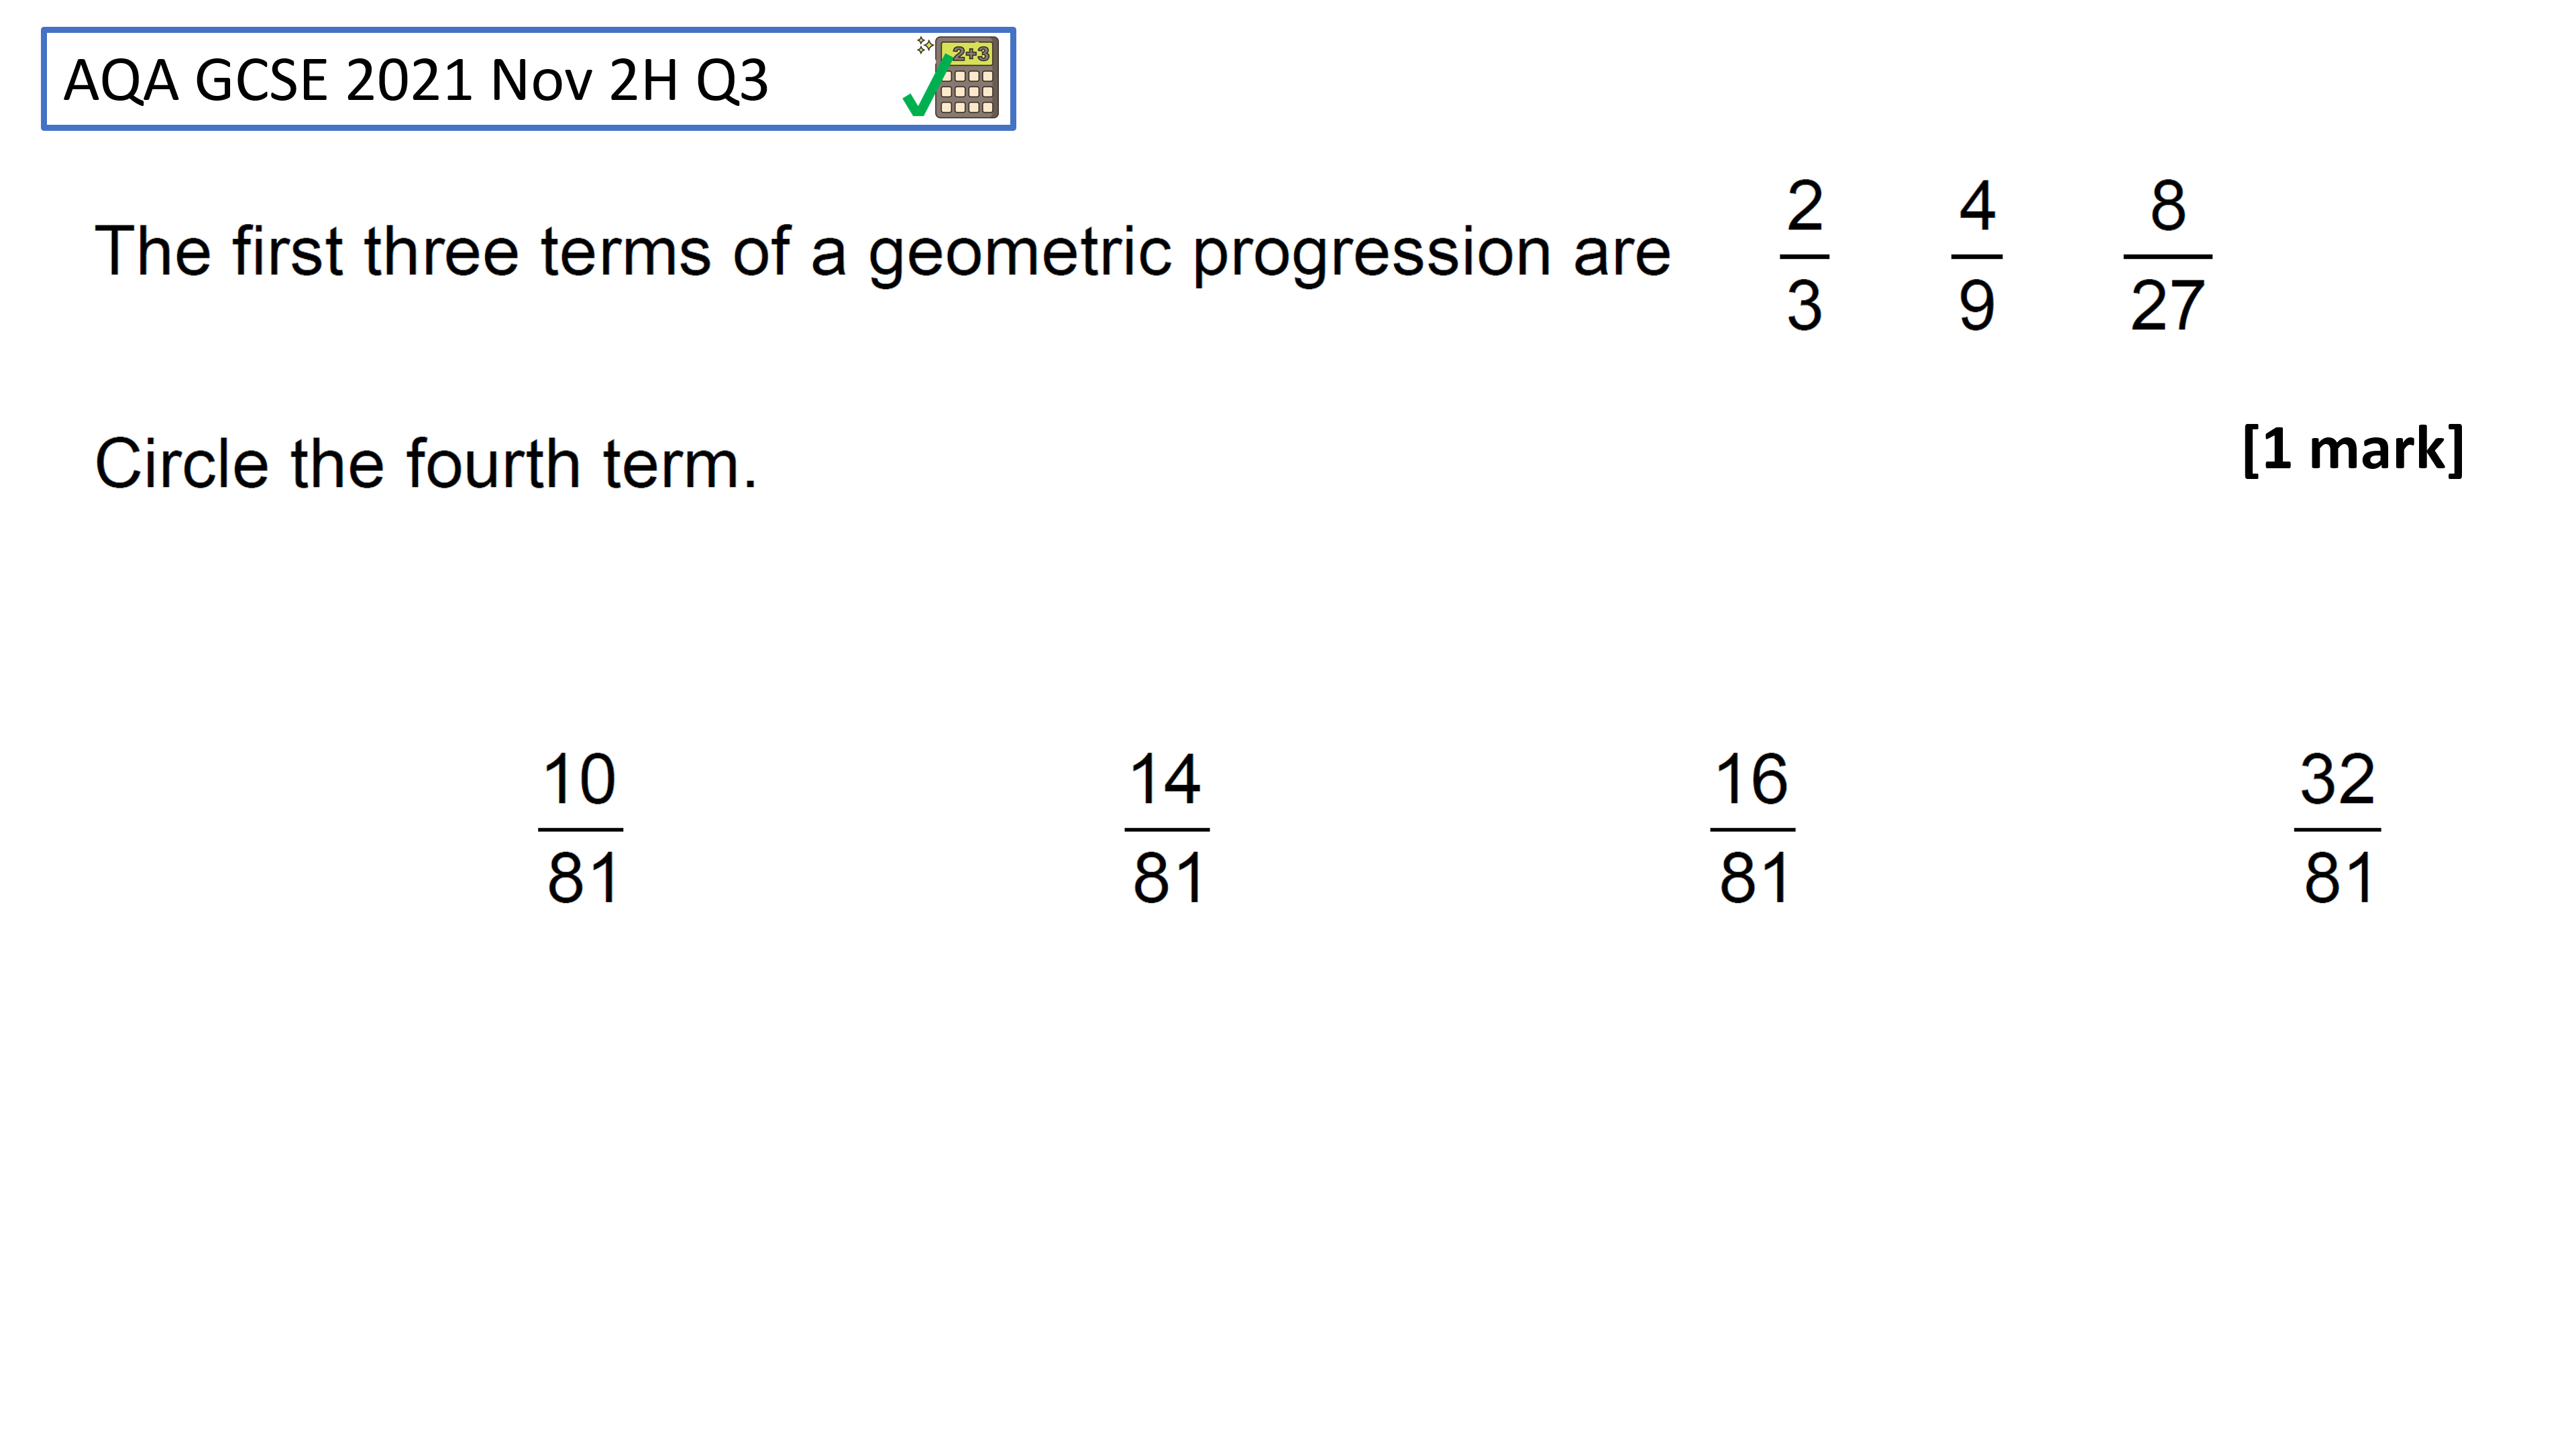
Task: Click the denominator 27 in the third term
Action: coord(2168,305)
